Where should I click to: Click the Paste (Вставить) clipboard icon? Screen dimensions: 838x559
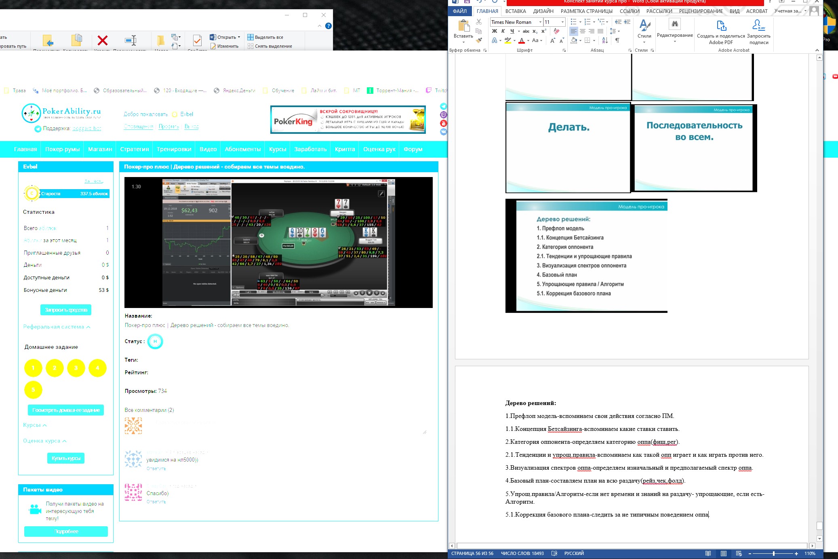pos(463,26)
